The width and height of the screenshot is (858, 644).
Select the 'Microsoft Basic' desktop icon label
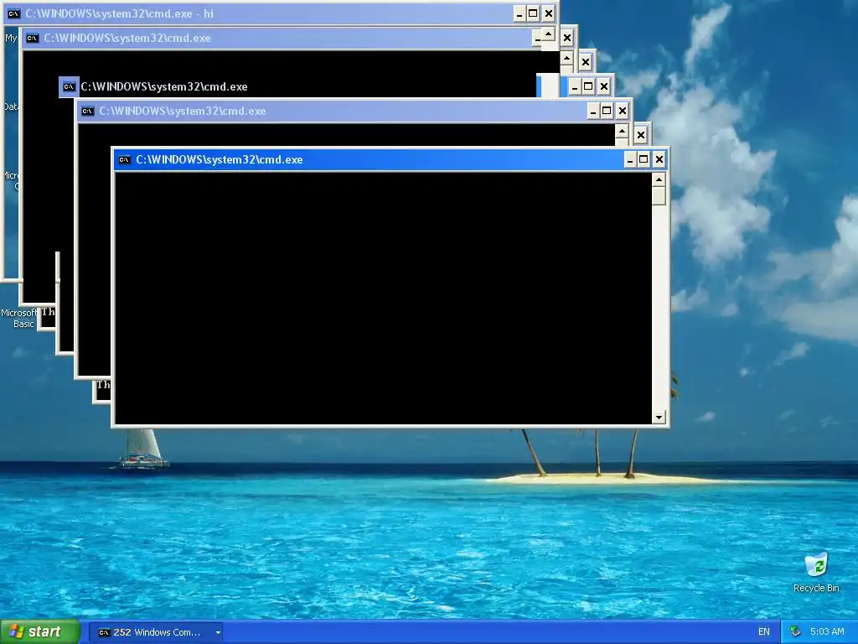pos(18,318)
